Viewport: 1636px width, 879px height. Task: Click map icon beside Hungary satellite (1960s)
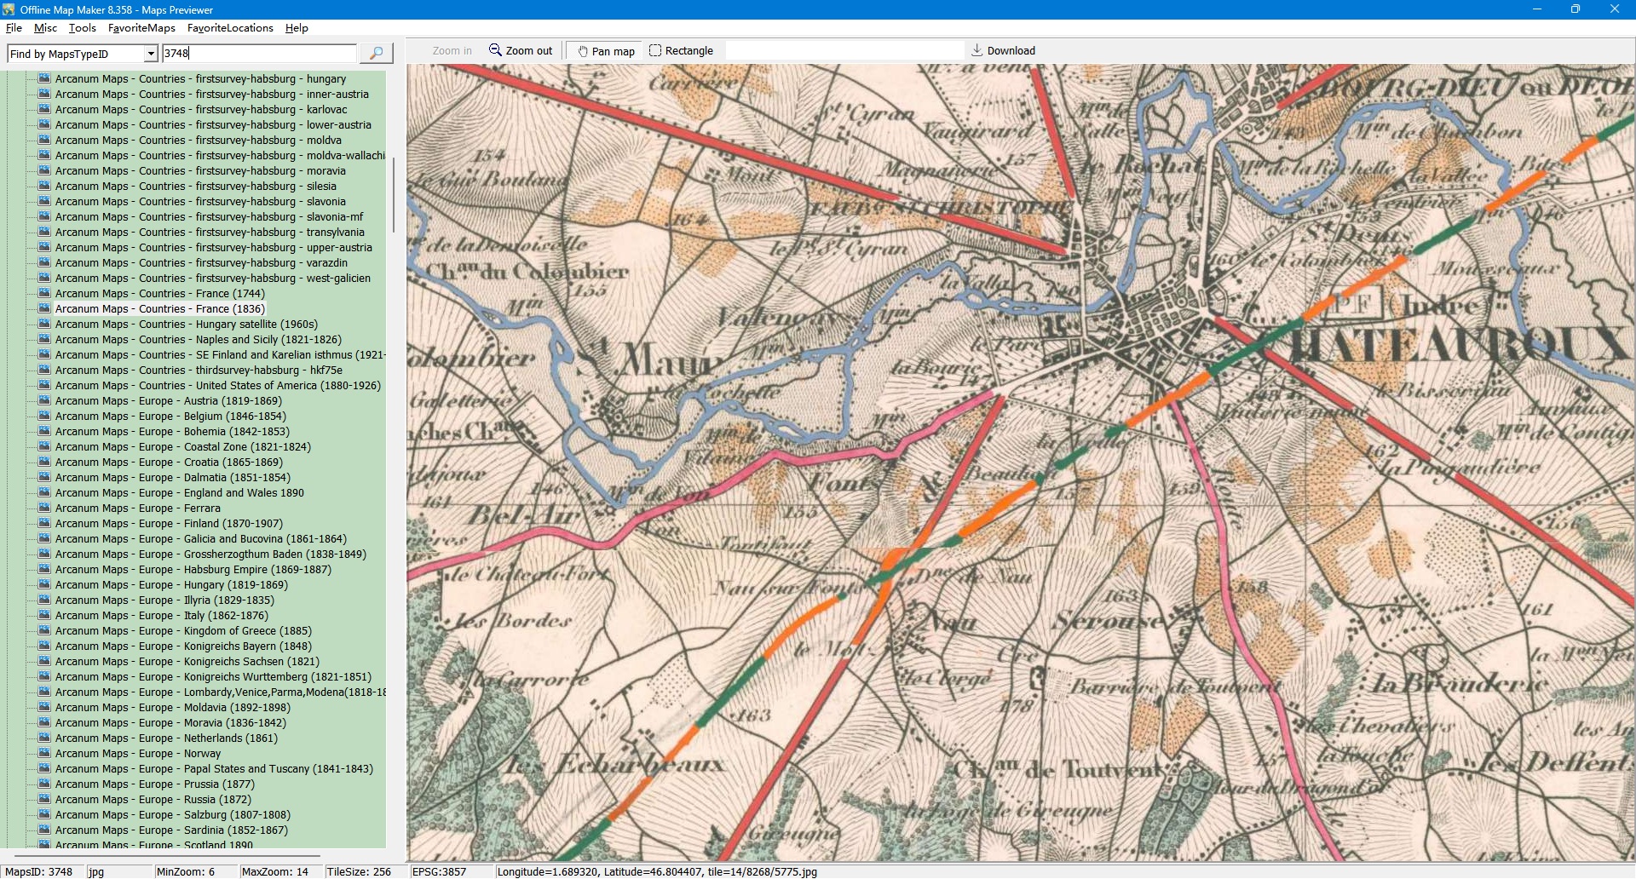point(44,325)
